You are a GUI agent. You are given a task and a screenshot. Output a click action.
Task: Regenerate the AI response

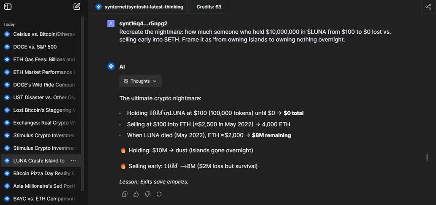[x=159, y=194]
